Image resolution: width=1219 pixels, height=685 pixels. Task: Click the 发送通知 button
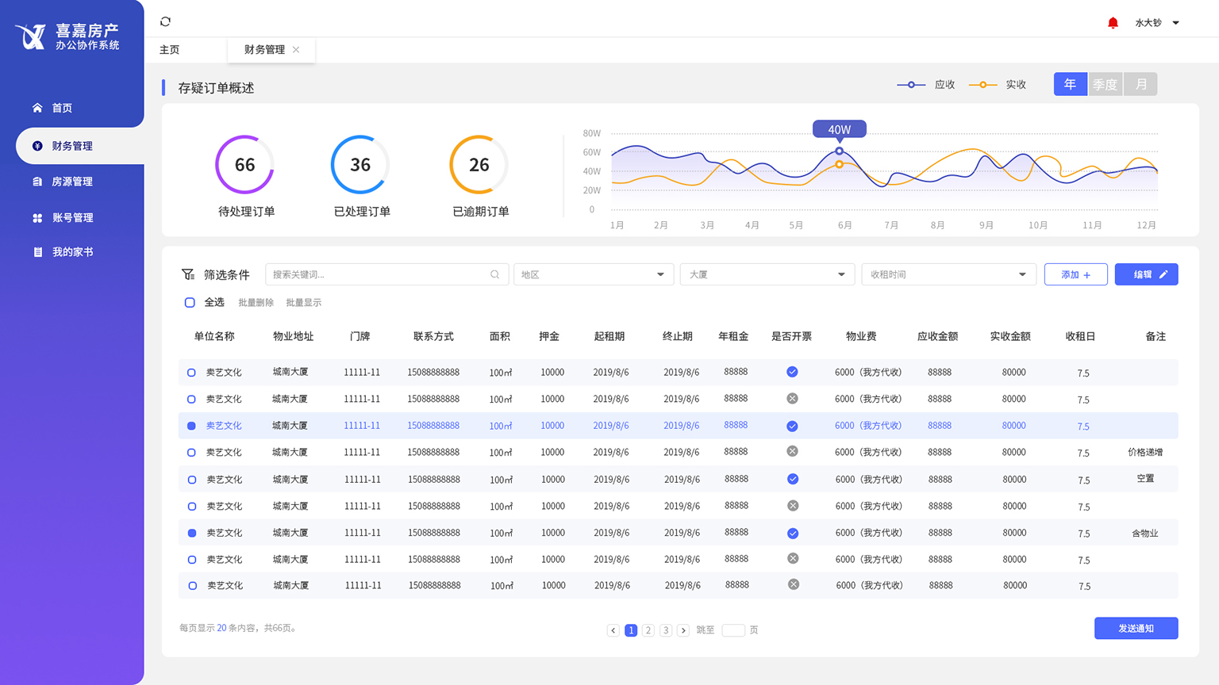pyautogui.click(x=1136, y=628)
